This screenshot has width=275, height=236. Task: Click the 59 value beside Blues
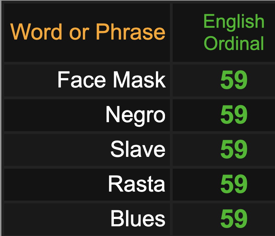(234, 219)
